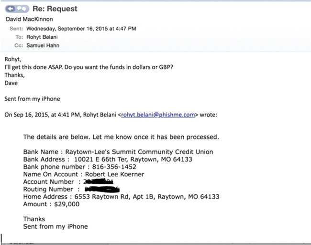Click the reply arrow icon beside the subject
This screenshot has width=311, height=245.
(9, 9)
